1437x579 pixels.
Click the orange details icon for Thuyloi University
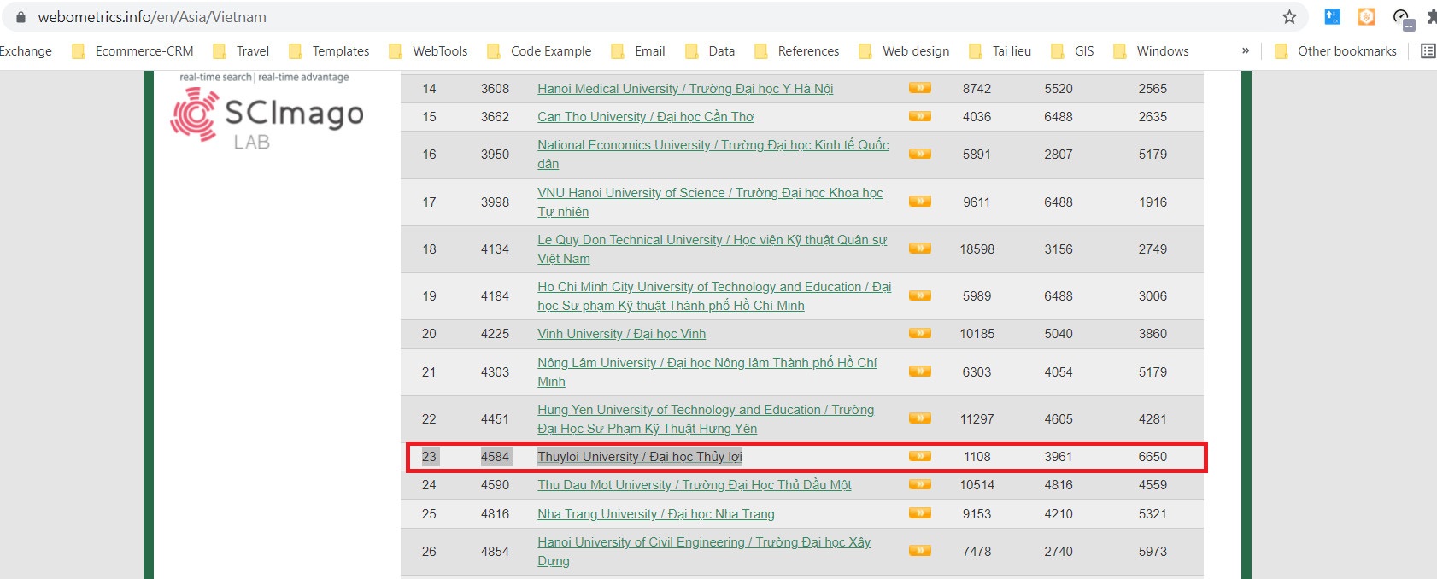coord(919,457)
